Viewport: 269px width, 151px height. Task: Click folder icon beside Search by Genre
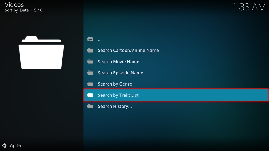(x=90, y=84)
